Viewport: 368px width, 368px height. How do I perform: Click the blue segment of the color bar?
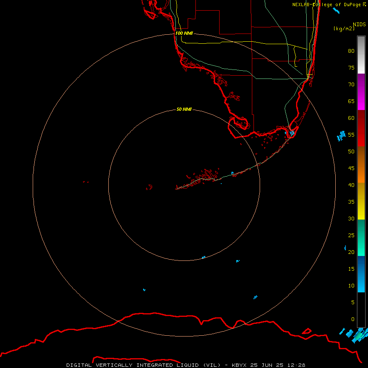361,274
